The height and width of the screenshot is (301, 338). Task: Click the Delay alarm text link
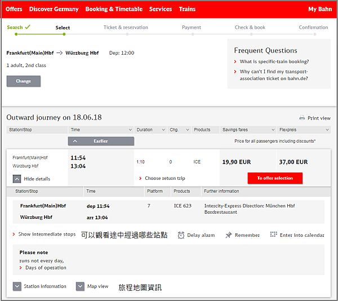[x=201, y=235]
